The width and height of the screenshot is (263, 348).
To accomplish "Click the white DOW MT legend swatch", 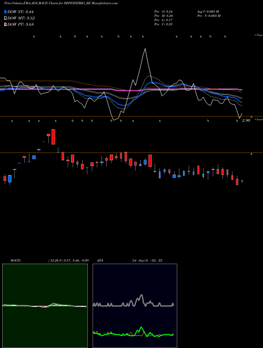I will 5,18.
